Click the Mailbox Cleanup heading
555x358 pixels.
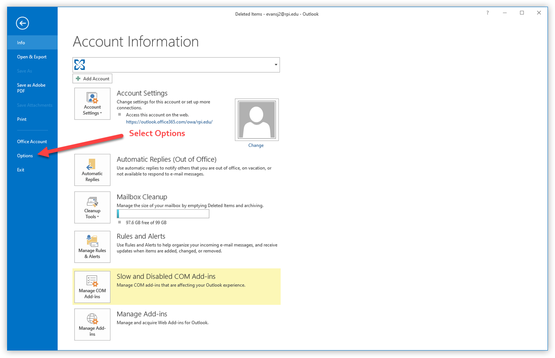click(142, 197)
